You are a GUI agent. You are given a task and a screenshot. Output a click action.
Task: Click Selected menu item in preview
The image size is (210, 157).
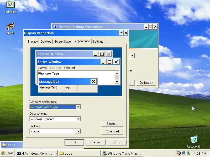(x=69, y=68)
